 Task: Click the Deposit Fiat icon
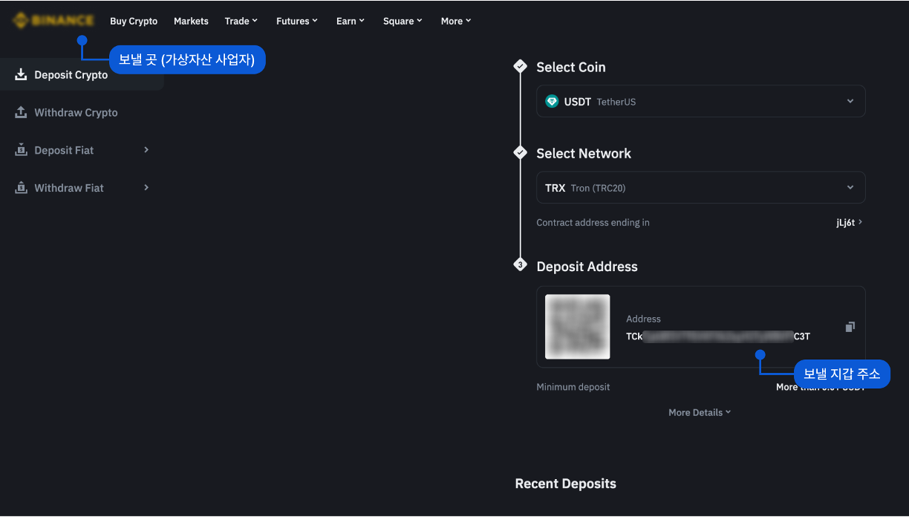tap(21, 150)
